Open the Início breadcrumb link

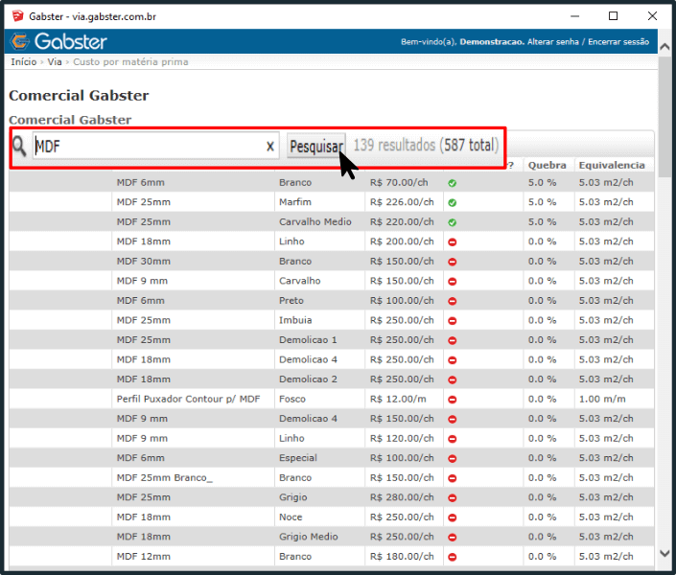(24, 61)
